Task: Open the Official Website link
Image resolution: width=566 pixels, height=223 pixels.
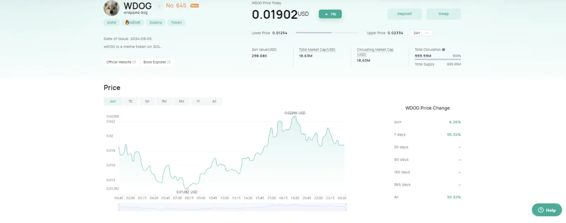Action: click(121, 62)
